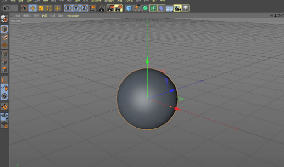Click the viewport menu grip dots icon
Screen dimensions: 284x167
pos(12,16)
